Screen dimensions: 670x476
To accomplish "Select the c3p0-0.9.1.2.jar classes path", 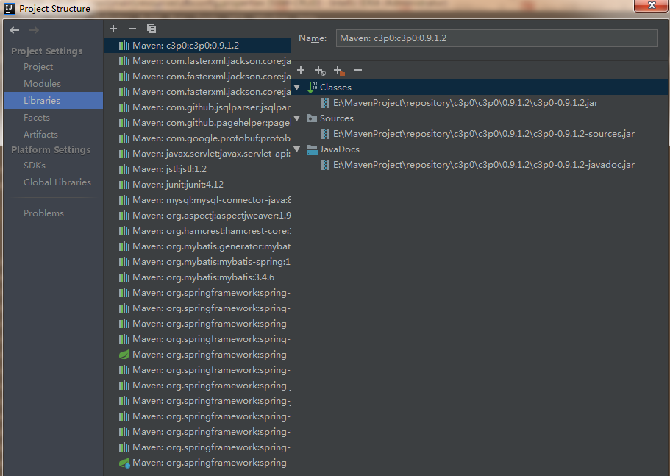I will coord(466,103).
